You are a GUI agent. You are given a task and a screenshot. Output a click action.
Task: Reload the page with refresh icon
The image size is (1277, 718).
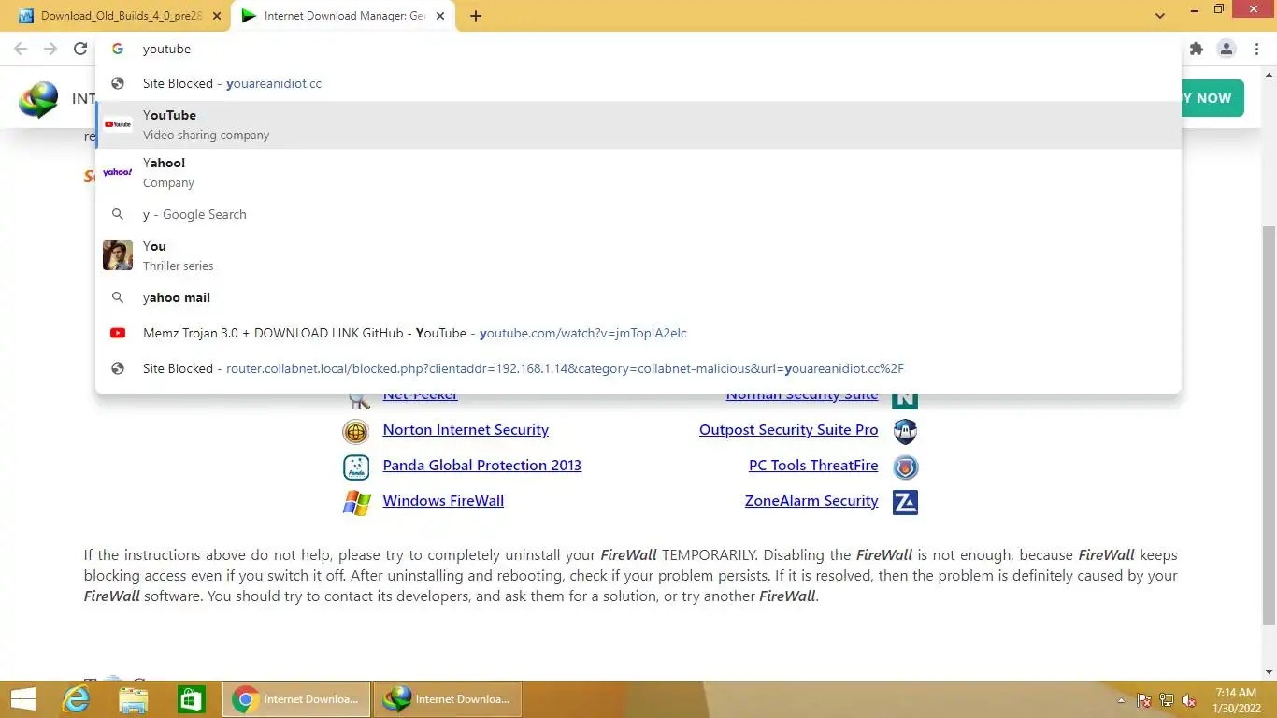(x=80, y=49)
